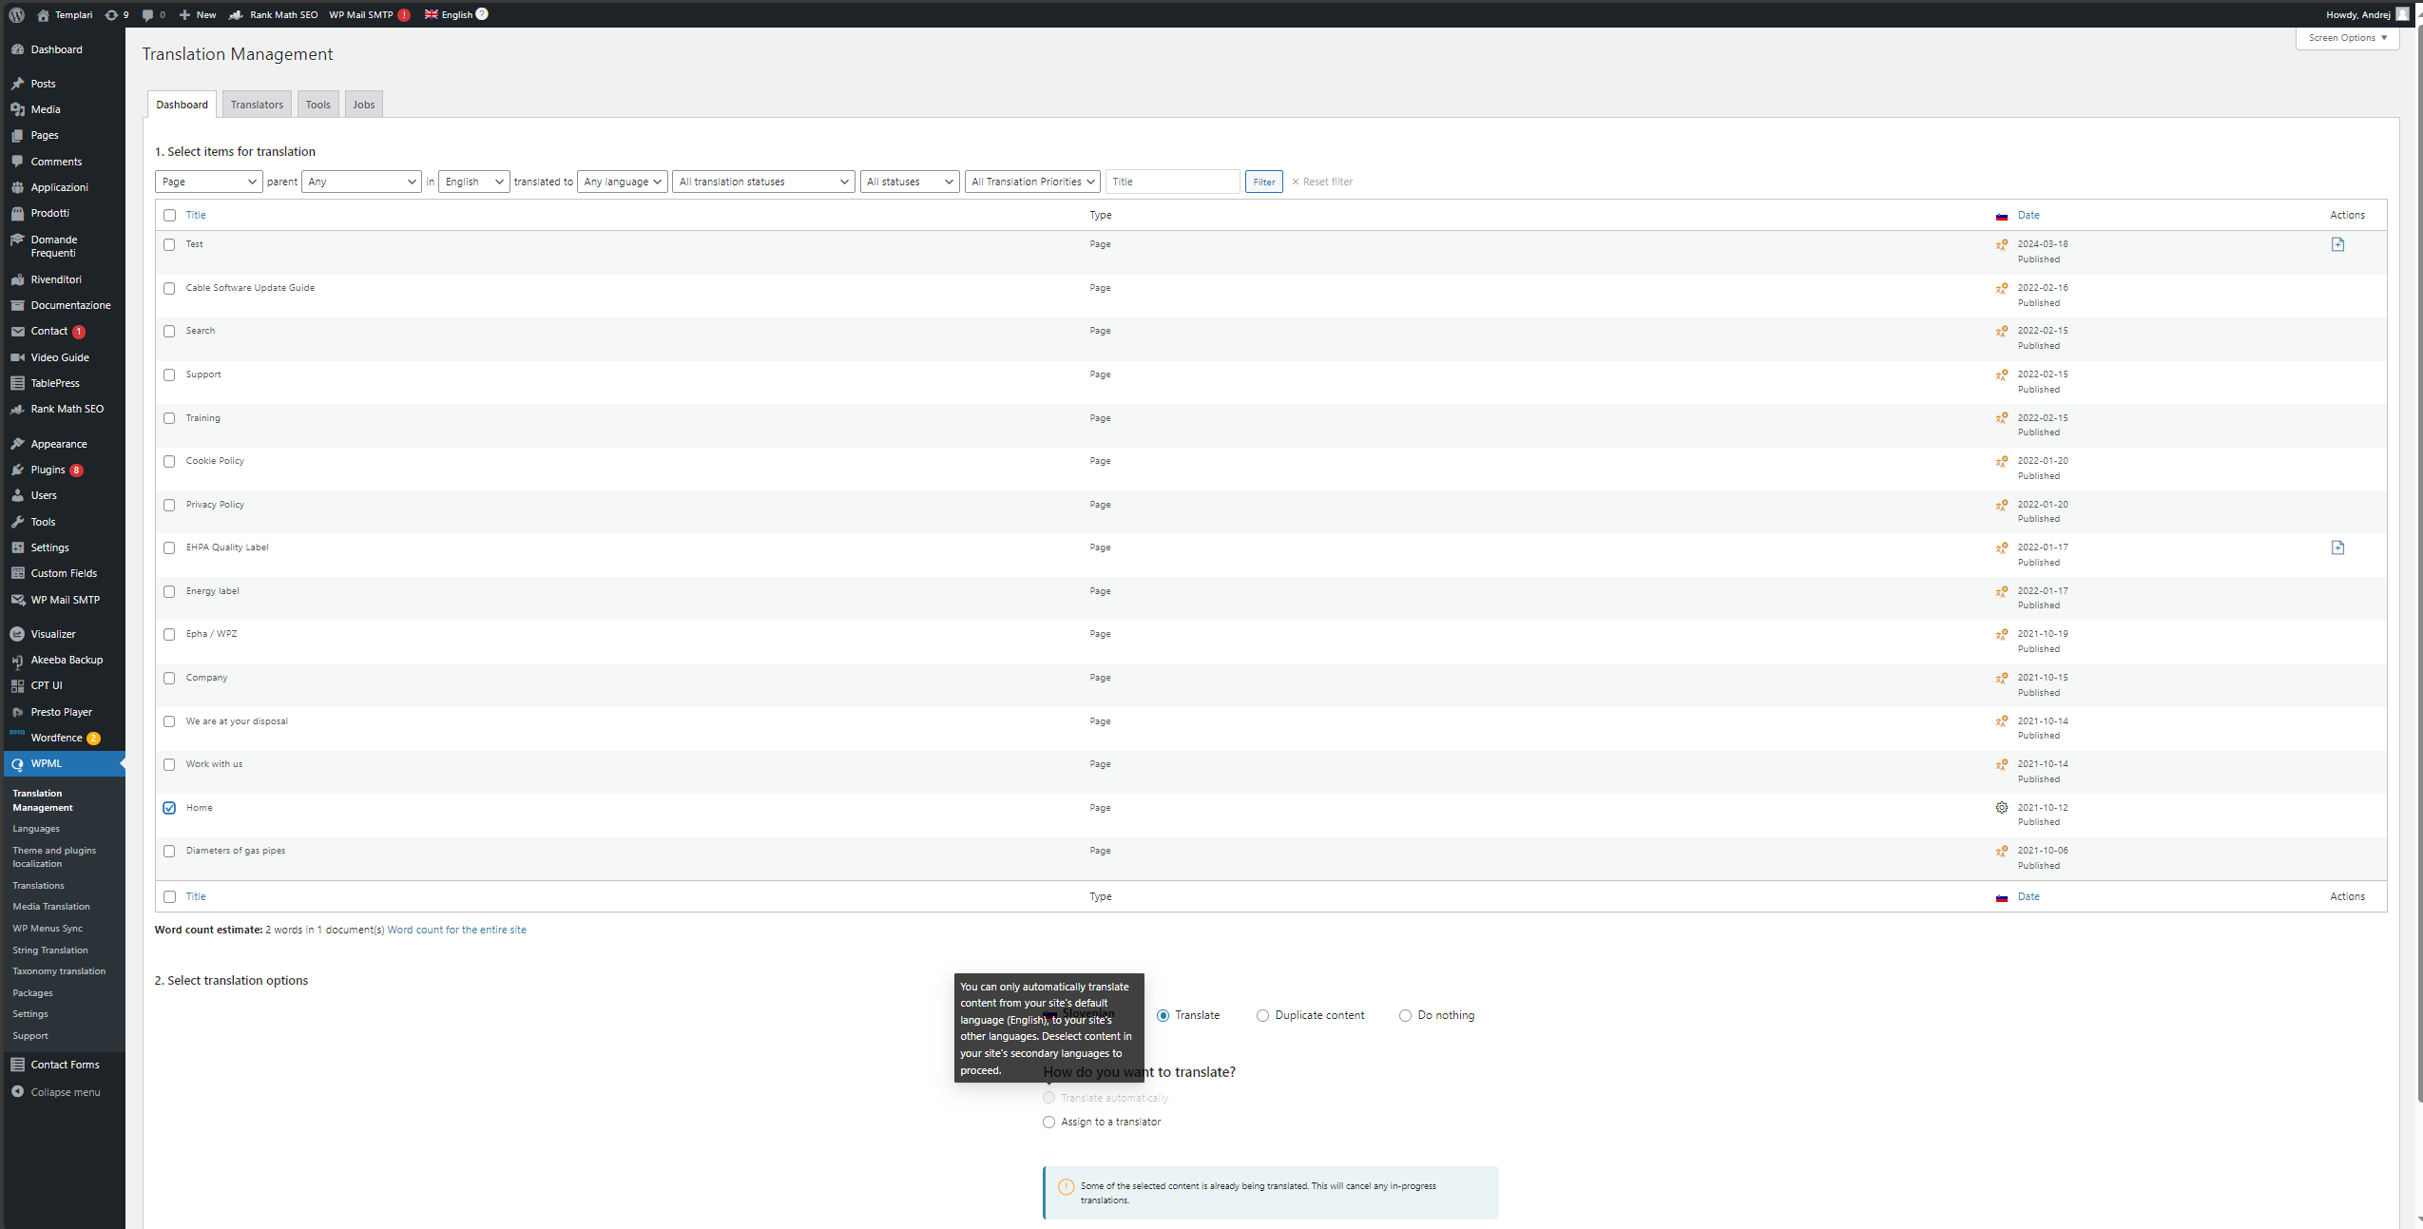The width and height of the screenshot is (2423, 1229).
Task: Open the All Translation Priorities dropdown
Action: click(x=1032, y=182)
